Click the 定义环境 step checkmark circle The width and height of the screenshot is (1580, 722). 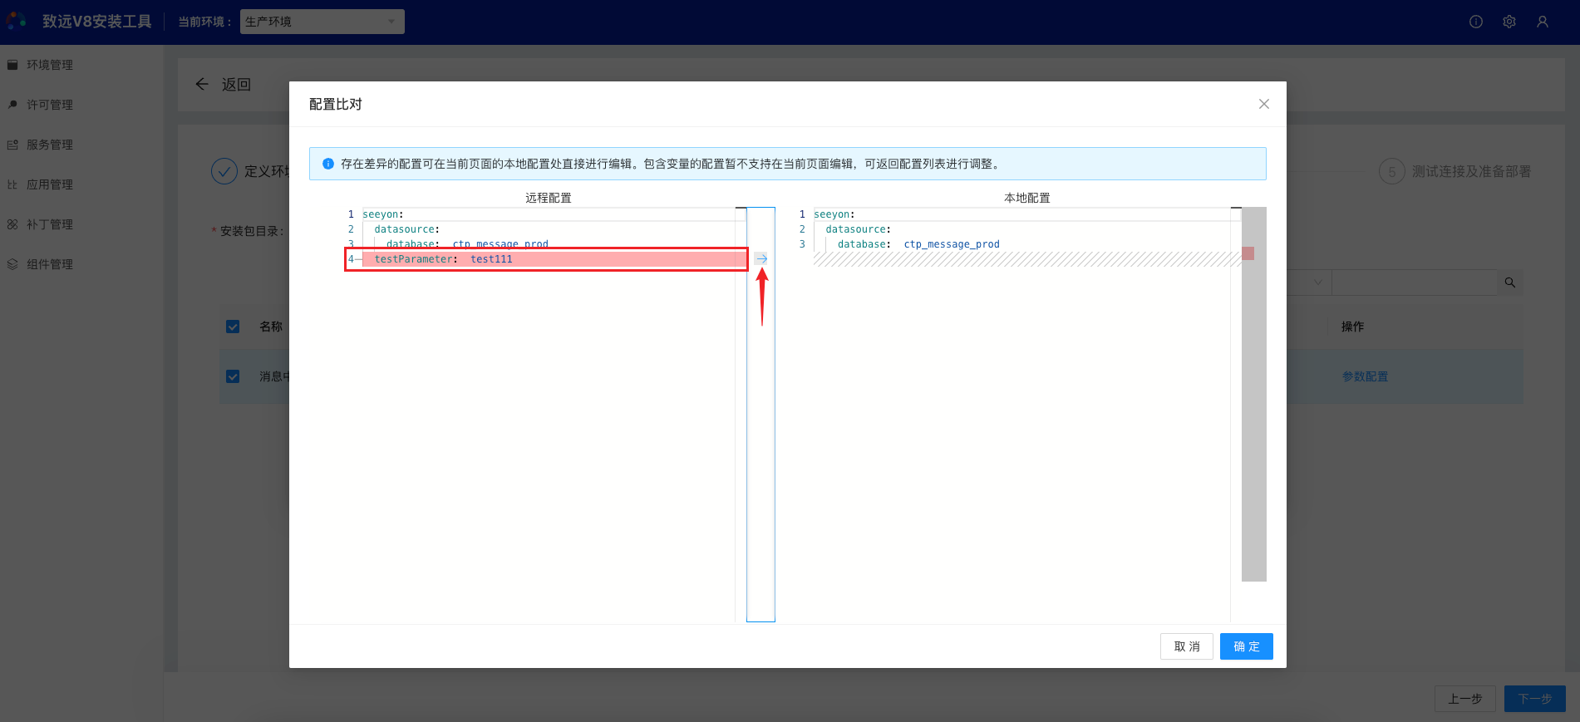point(224,171)
